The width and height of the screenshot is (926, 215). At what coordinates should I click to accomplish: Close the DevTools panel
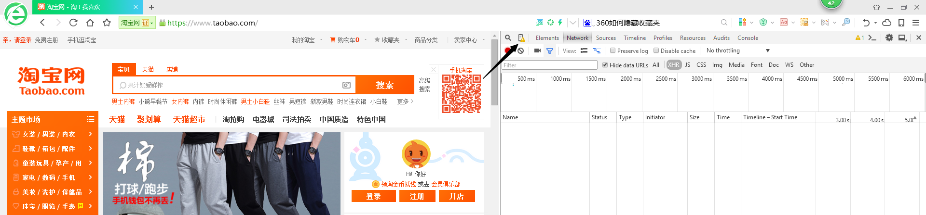[918, 38]
